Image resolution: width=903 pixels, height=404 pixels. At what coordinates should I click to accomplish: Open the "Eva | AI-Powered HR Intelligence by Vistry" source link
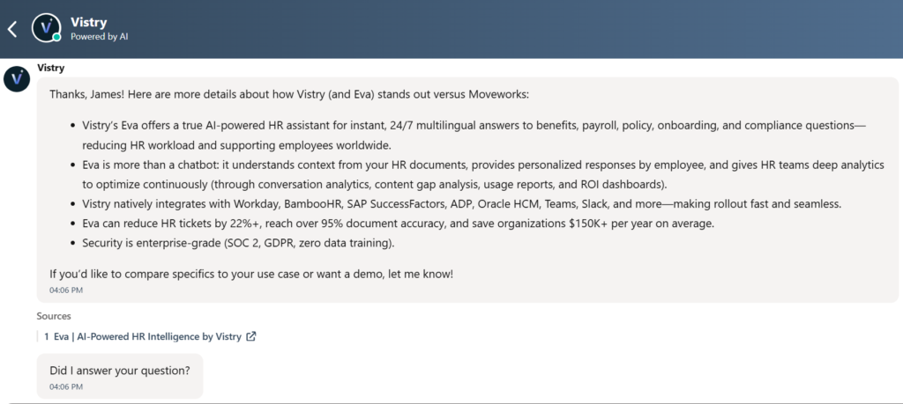[x=147, y=336]
